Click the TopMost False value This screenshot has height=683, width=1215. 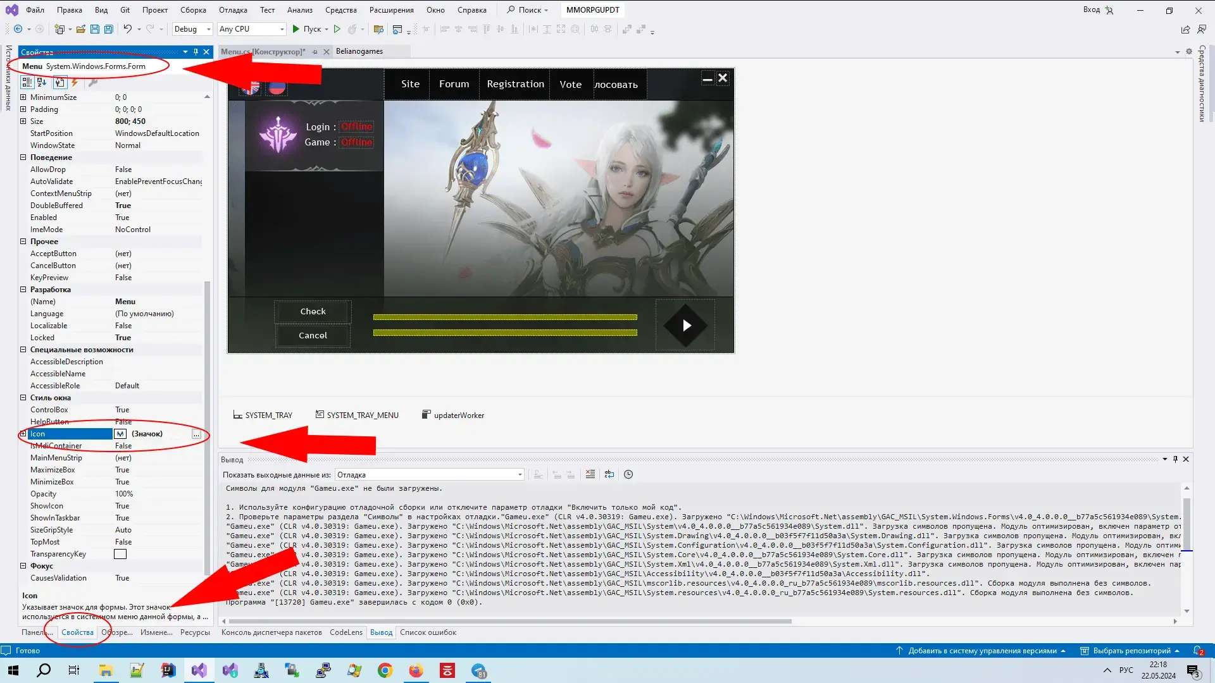click(x=123, y=542)
